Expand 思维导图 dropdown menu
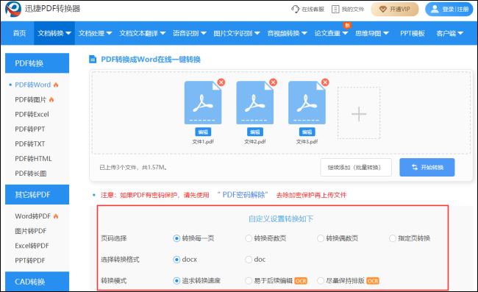478x292 pixels. [x=372, y=33]
